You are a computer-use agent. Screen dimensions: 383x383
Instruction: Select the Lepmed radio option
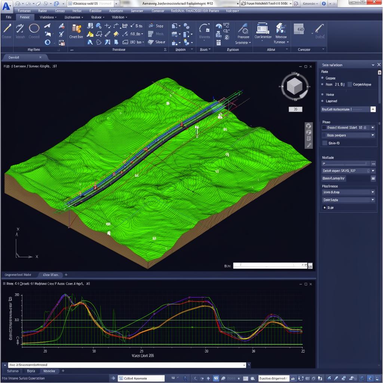point(322,101)
